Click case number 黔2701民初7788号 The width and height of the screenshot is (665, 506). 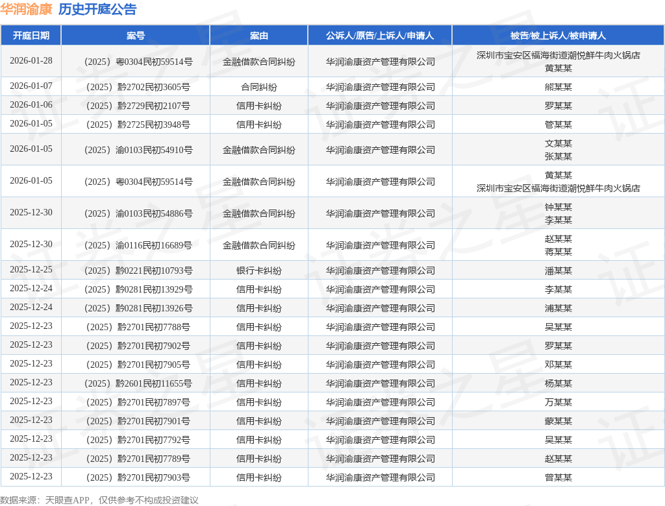tap(138, 327)
